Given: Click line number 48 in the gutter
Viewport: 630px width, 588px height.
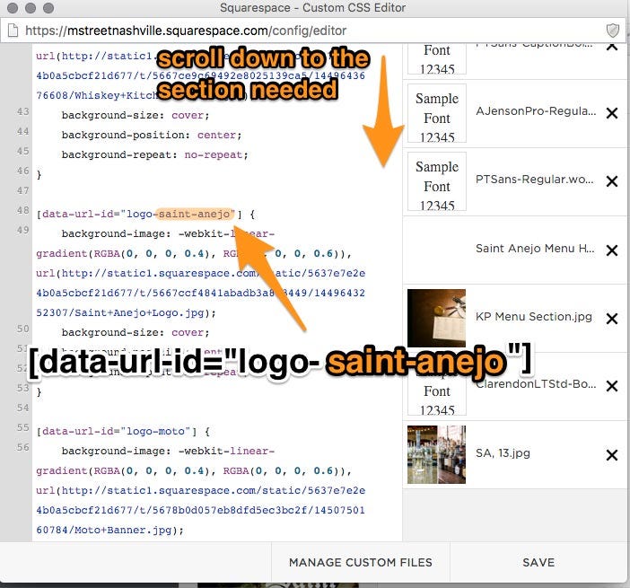Looking at the screenshot, I should 22,210.
